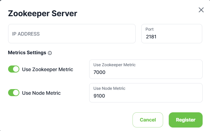Click the floating Use Node Metric field label

(109, 88)
